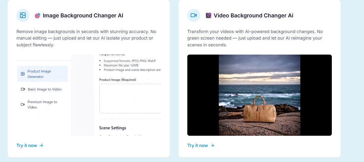
Task: Click the Premium Image to Video camera icon
Action: [23, 104]
